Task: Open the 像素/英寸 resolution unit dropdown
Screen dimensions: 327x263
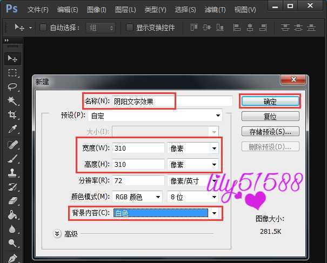Action: coord(193,181)
